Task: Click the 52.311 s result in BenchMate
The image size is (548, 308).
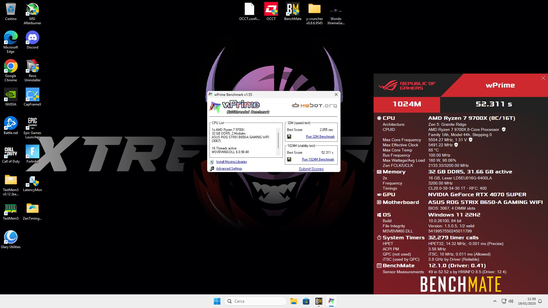Action: pos(494,104)
